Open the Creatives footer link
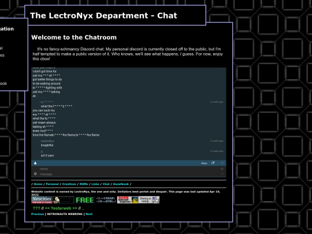Viewport: 312px width, 234px height. (69, 184)
